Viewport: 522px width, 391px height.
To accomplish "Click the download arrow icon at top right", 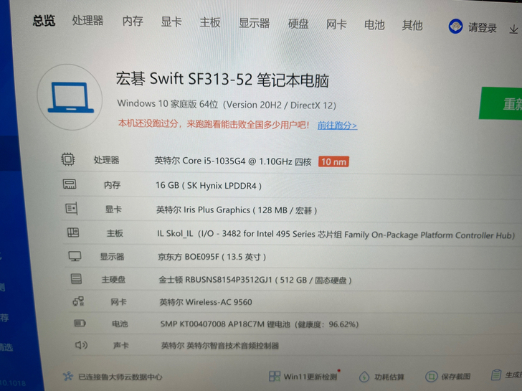I will 513,29.
